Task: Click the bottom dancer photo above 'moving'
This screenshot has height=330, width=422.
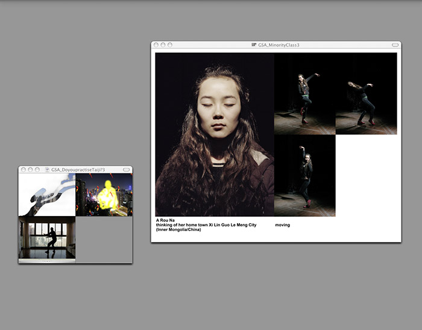Action: tap(304, 176)
